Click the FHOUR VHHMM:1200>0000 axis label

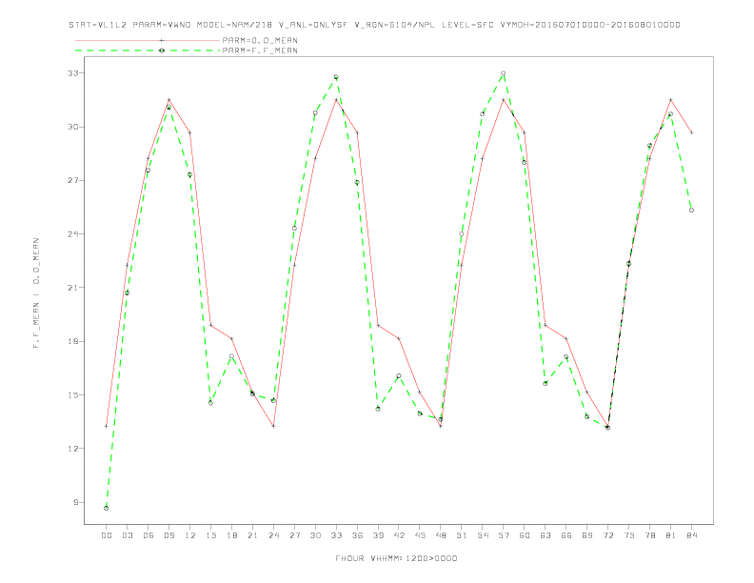(396, 558)
